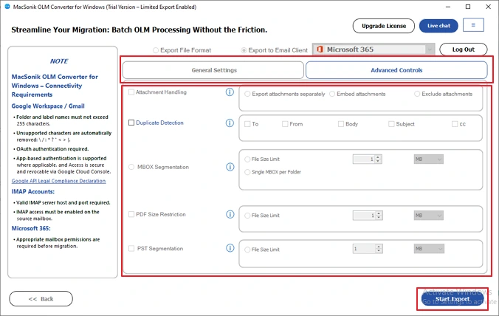Open MBOX size unit MB dropdown
499x316 pixels.
pyautogui.click(x=428, y=159)
